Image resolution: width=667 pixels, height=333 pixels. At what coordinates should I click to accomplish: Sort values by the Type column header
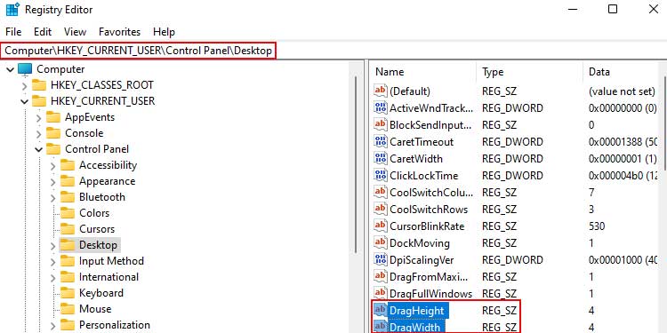tap(530, 72)
